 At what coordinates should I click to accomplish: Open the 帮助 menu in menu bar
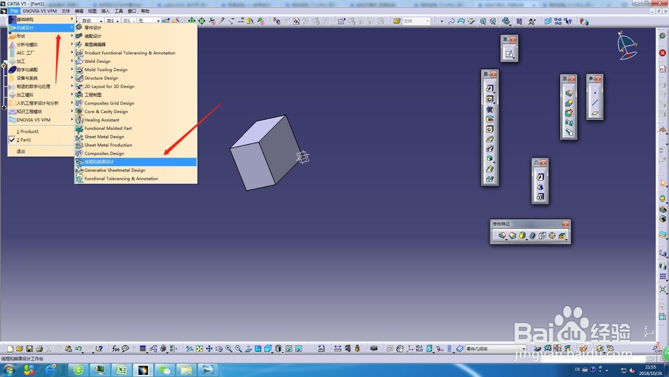(x=145, y=11)
